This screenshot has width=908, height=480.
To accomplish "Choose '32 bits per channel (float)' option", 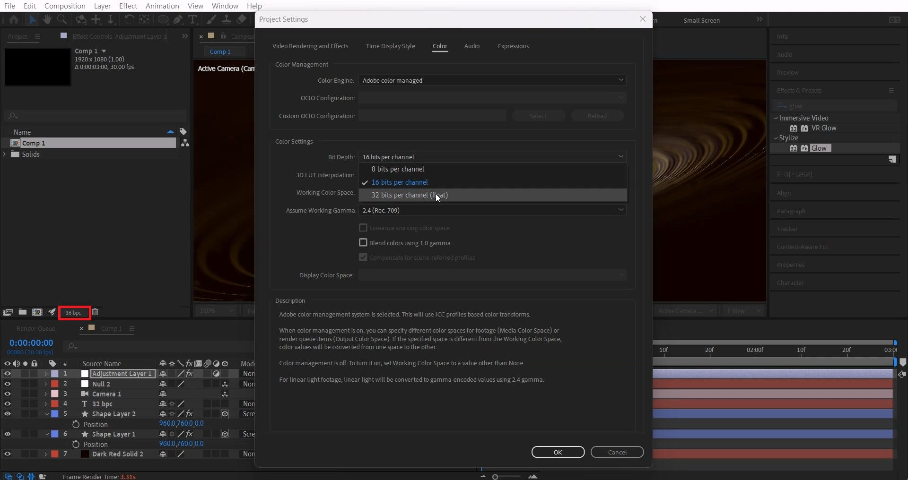I will (493, 195).
